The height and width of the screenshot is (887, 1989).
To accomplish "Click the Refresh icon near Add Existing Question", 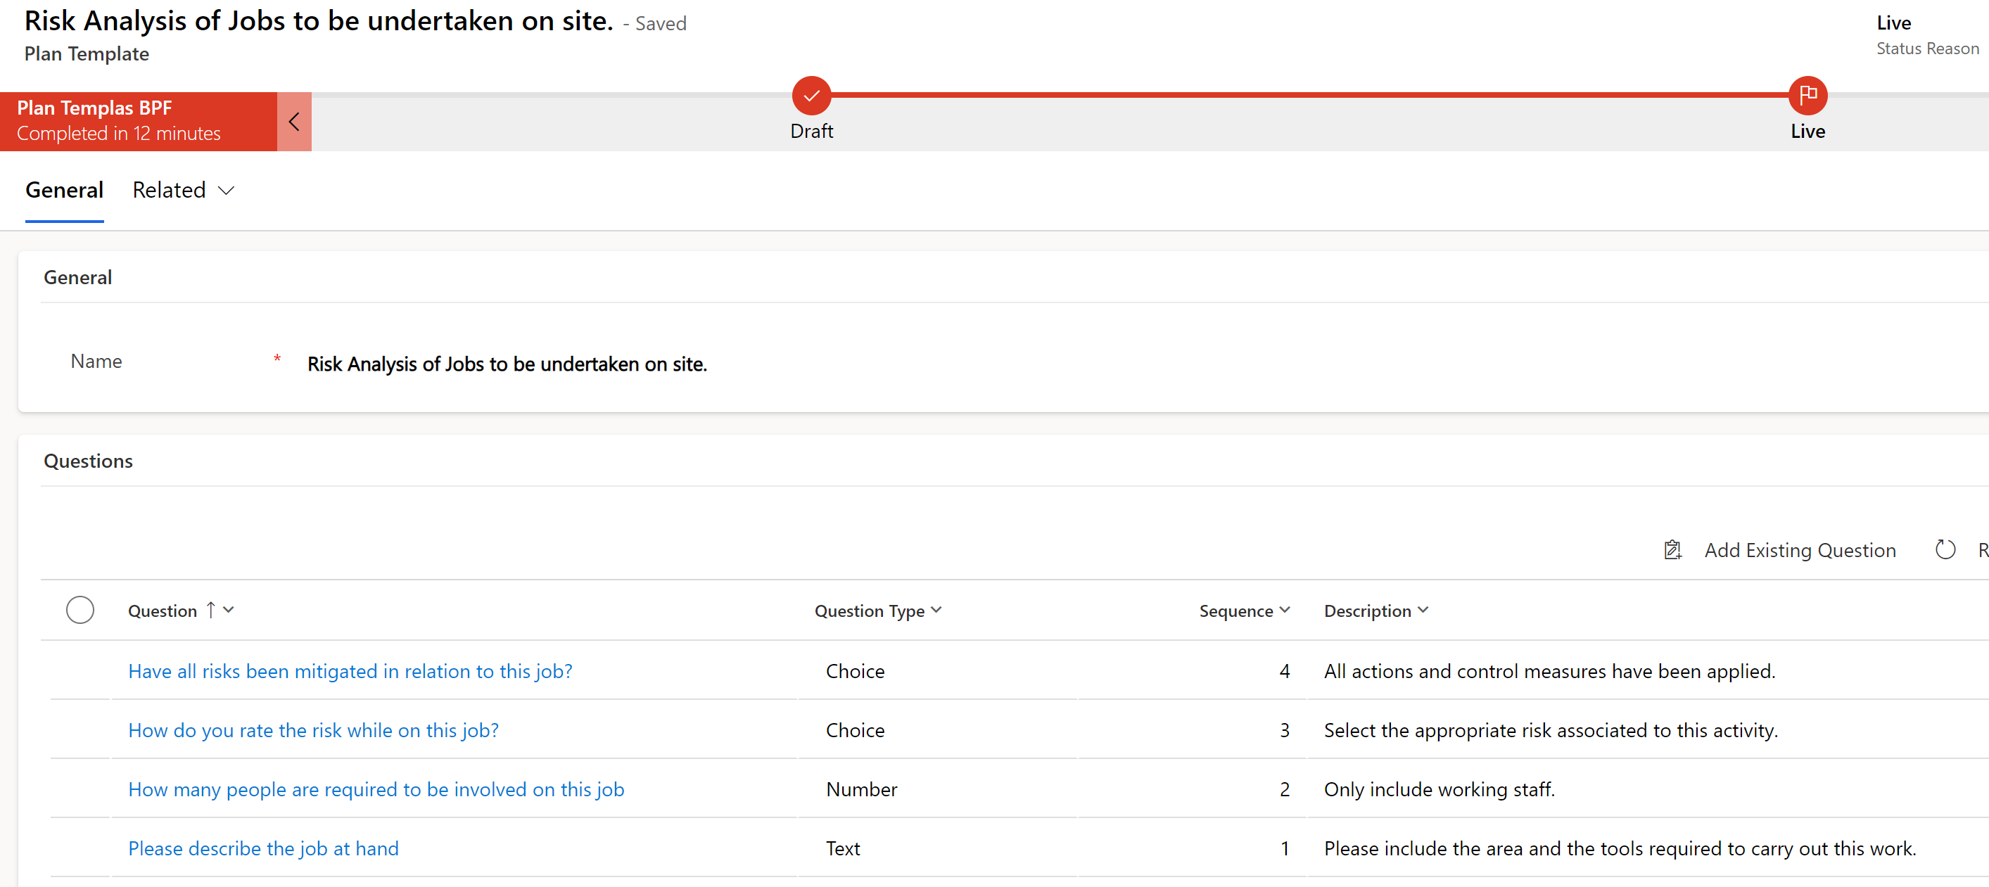I will (x=1946, y=549).
